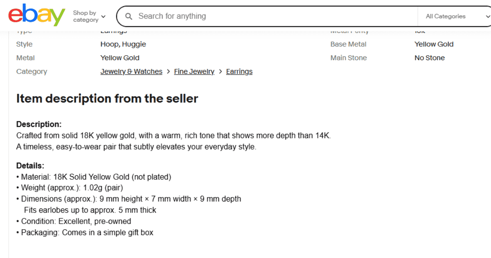The height and width of the screenshot is (258, 491).
Task: Click the magnifying glass search icon
Action: click(x=129, y=16)
